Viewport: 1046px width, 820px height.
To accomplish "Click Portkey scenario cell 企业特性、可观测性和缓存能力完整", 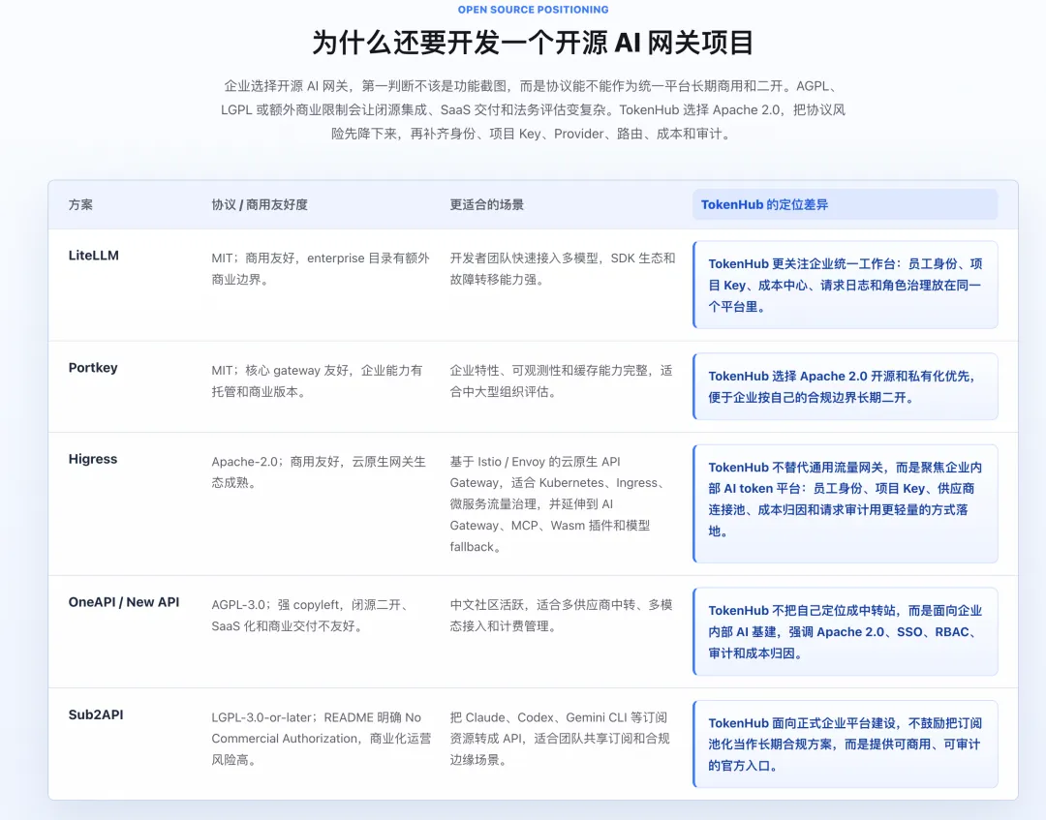I will tap(562, 381).
